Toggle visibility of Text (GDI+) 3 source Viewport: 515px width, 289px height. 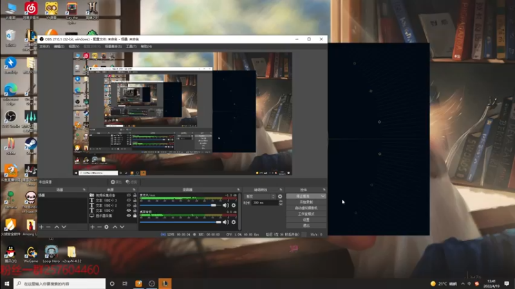pos(128,200)
